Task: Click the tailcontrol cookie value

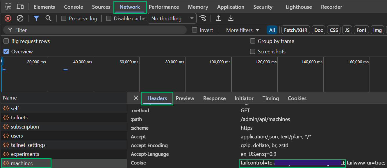Action: point(293,163)
